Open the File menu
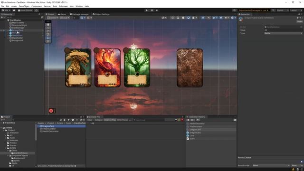Screen dimensions: 304x171 [2, 6]
